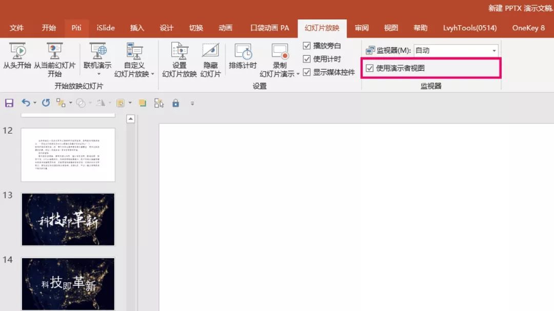Click the monitor icon beside 监视器(M)
This screenshot has width=554, height=311.
370,51
